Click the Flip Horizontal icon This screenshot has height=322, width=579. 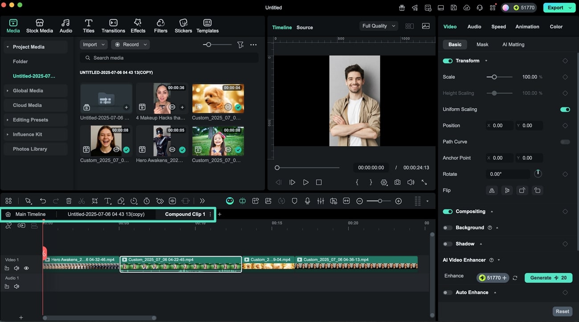pyautogui.click(x=492, y=190)
